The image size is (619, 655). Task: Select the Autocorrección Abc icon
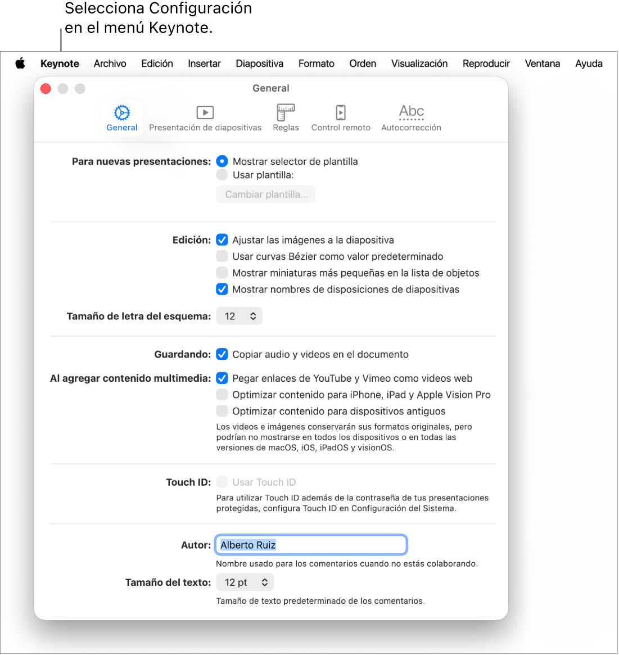click(x=411, y=112)
